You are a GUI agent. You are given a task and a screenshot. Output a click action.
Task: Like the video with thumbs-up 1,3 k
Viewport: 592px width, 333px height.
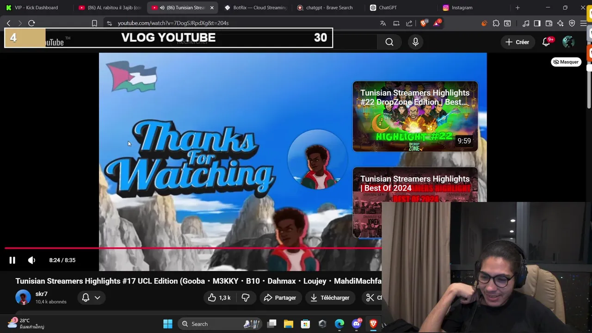click(219, 298)
